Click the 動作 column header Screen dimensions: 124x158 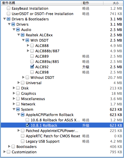[x=92, y=3]
